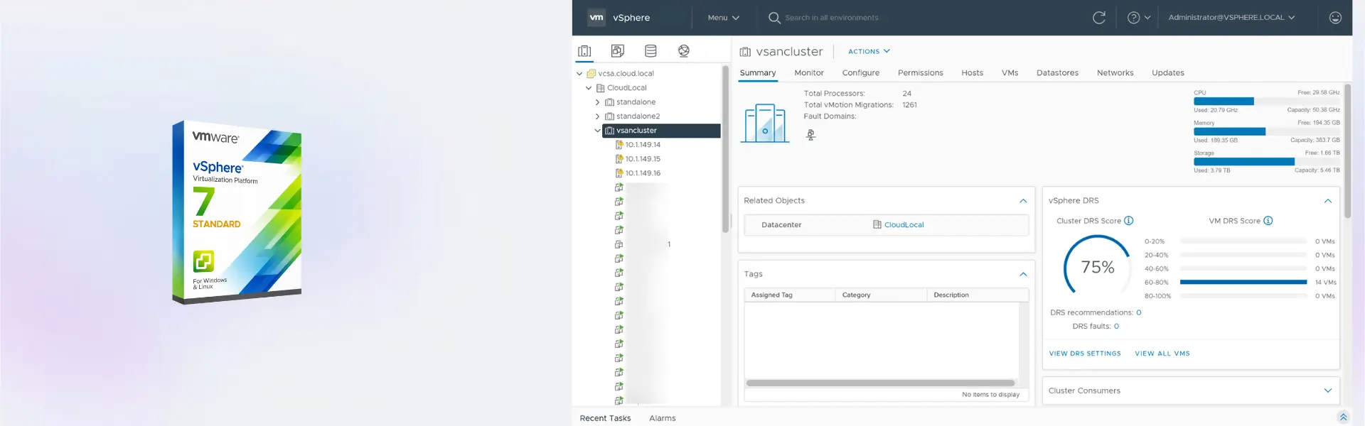Click the warning host icon for 10.1.149.15
This screenshot has width=1365, height=426.
pos(619,159)
